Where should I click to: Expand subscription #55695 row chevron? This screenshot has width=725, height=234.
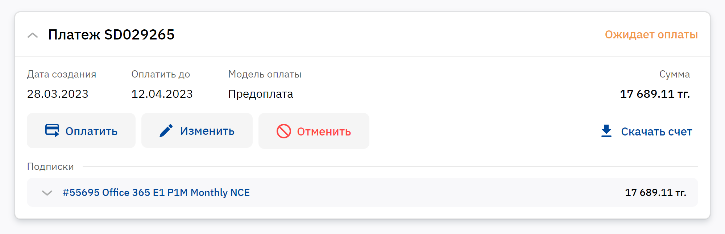pyautogui.click(x=47, y=193)
